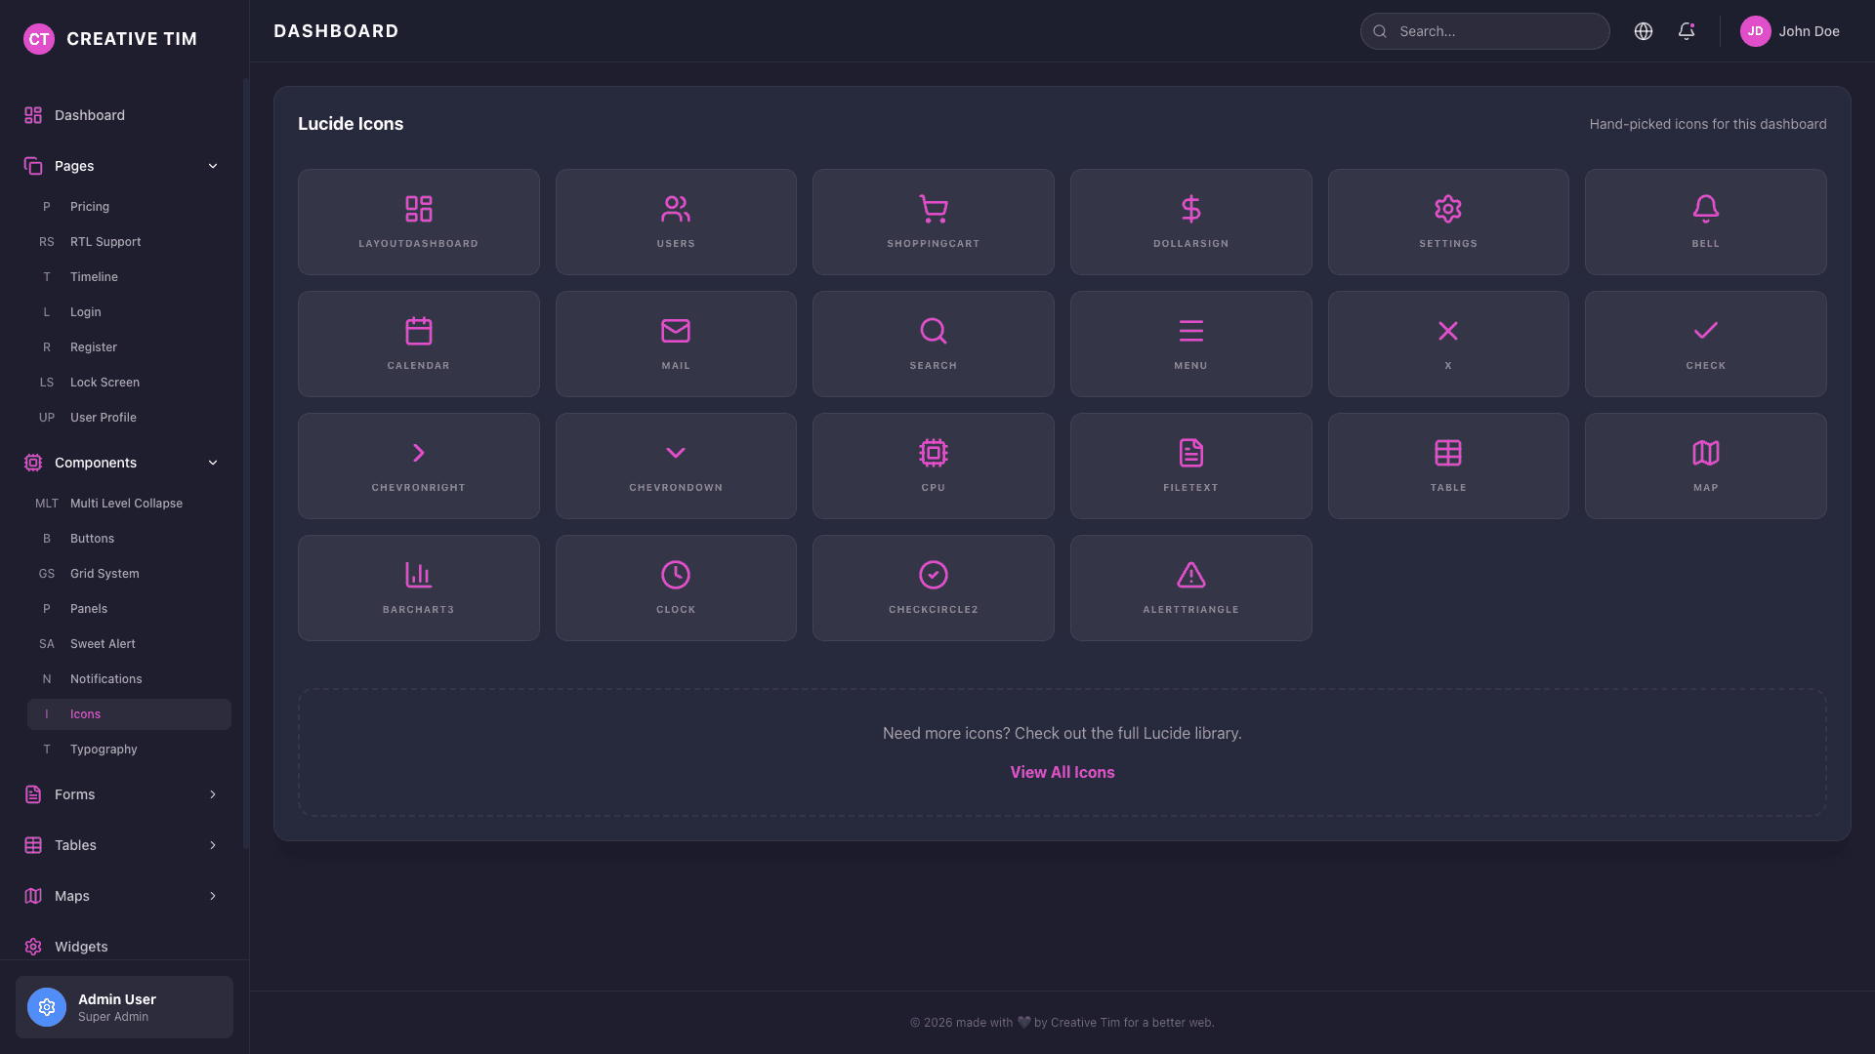Select the BarChart3 icon tile
Screen dimensions: 1875x1054
[418, 588]
